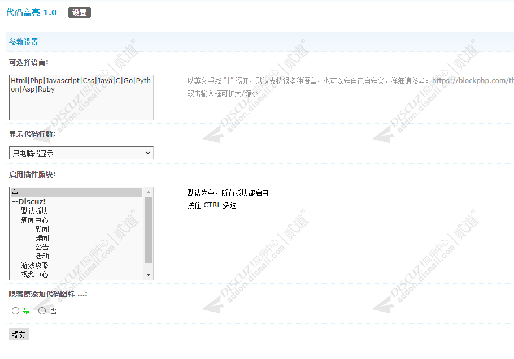Click the 双击输入框可扩大/缩小 hint text
The image size is (514, 359).
(223, 93)
